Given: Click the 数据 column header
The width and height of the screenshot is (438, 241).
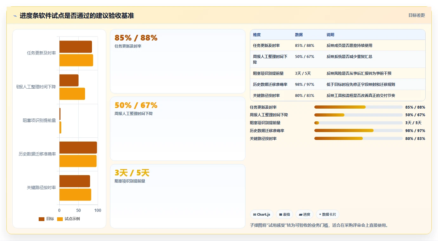Looking at the screenshot, I should point(299,35).
